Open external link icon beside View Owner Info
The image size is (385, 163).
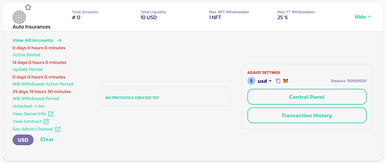tap(51, 114)
